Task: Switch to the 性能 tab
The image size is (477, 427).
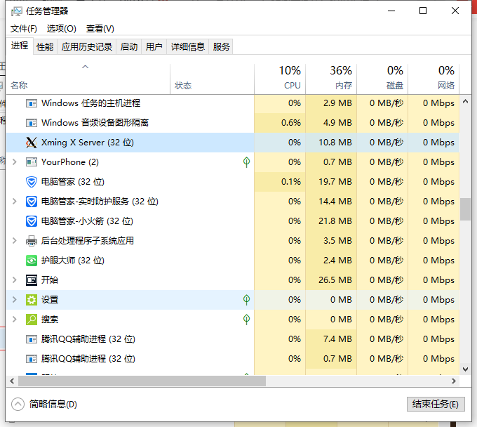Action: [45, 47]
